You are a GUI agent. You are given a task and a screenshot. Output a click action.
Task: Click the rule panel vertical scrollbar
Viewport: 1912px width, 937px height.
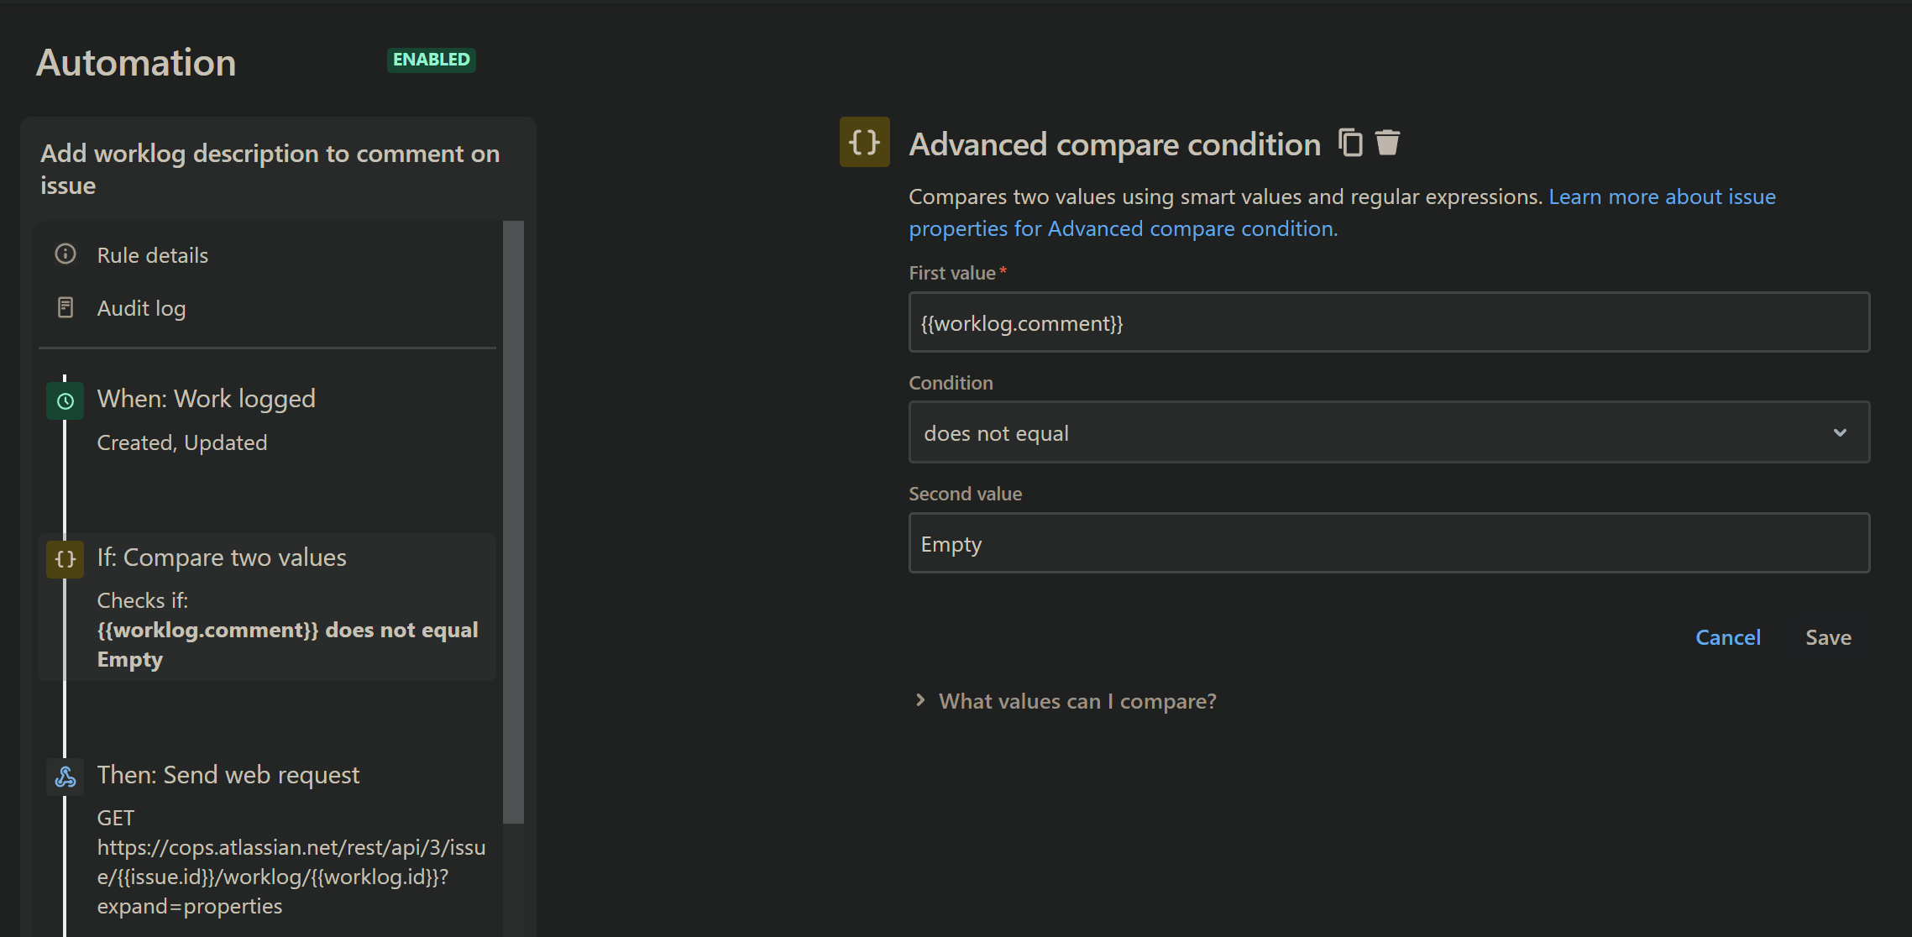click(513, 521)
